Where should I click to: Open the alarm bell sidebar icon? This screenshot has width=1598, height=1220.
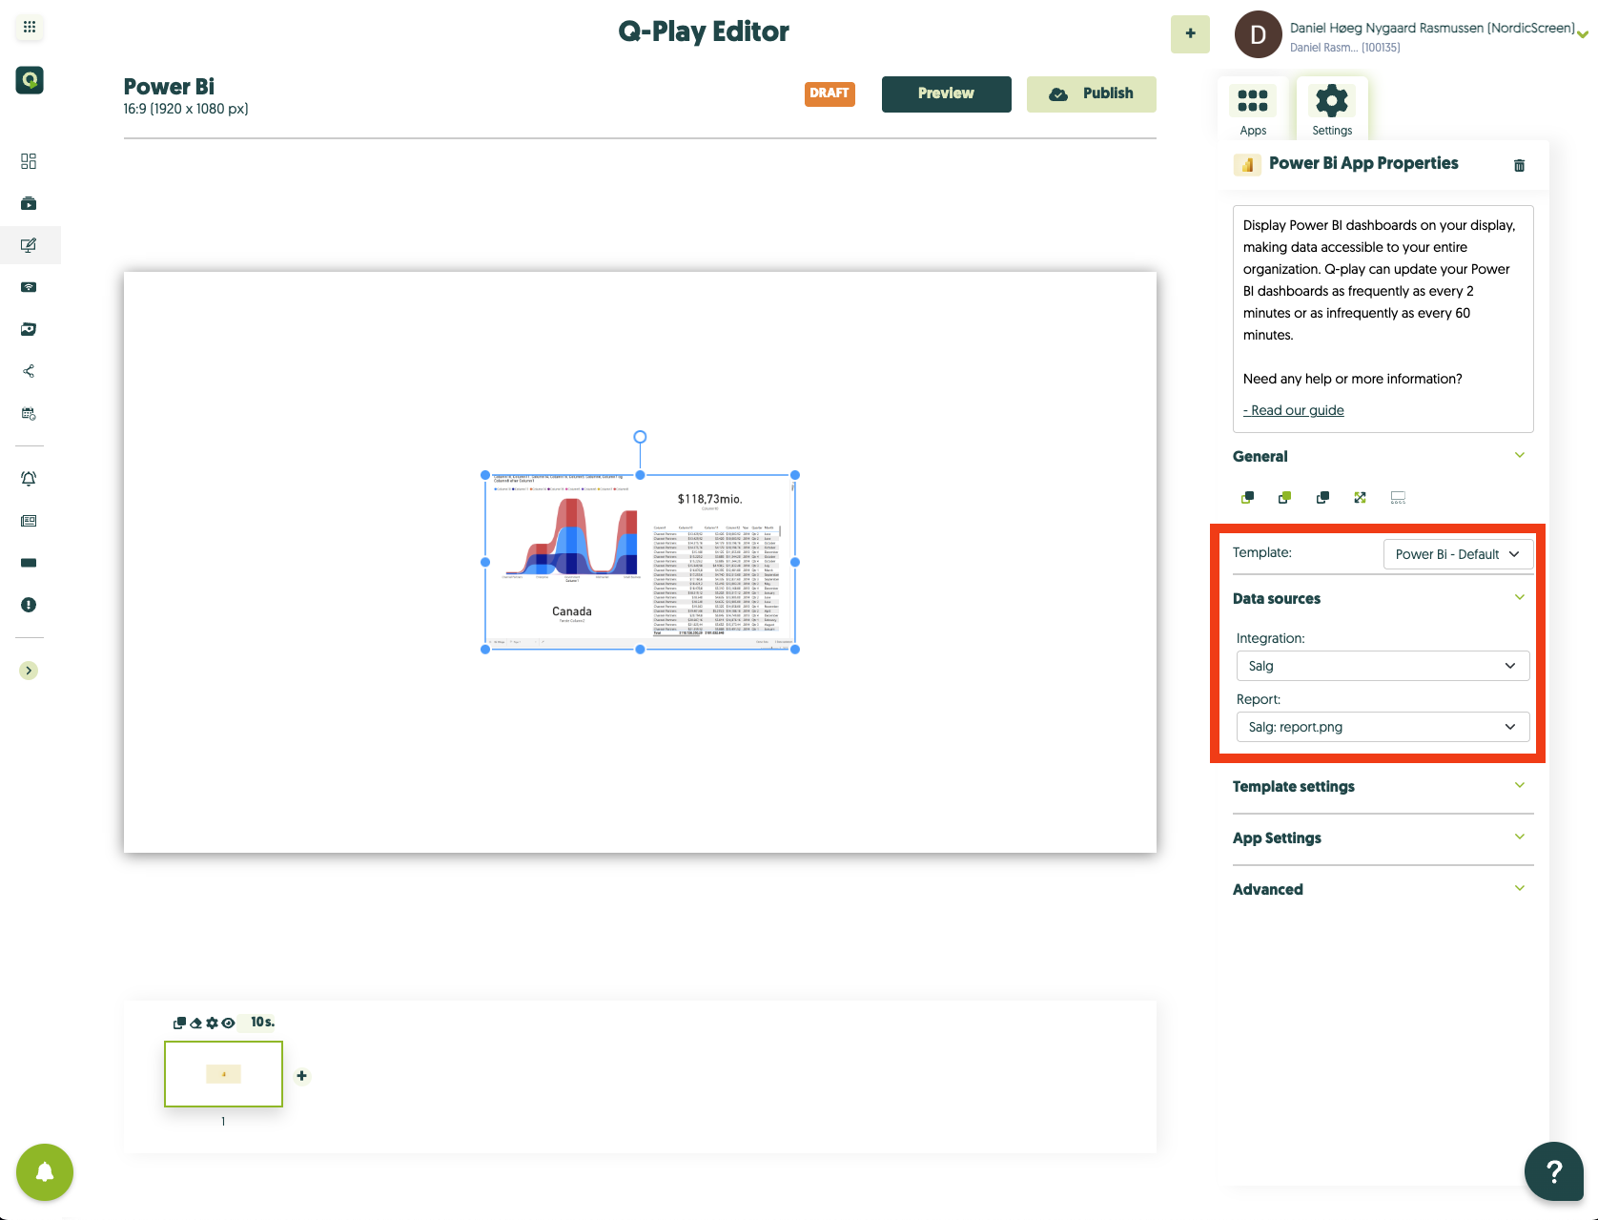29,479
